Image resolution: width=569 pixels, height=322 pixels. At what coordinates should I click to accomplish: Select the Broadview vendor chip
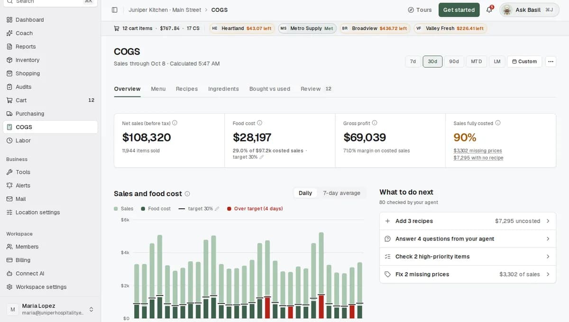point(375,28)
